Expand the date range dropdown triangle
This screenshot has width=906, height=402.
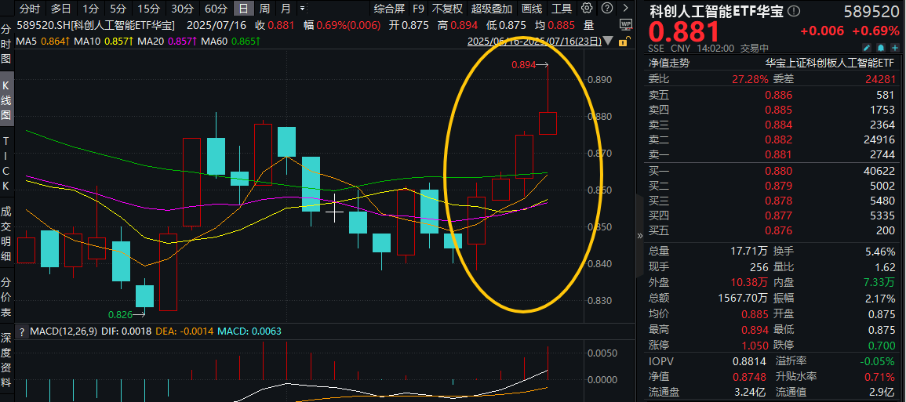click(608, 42)
